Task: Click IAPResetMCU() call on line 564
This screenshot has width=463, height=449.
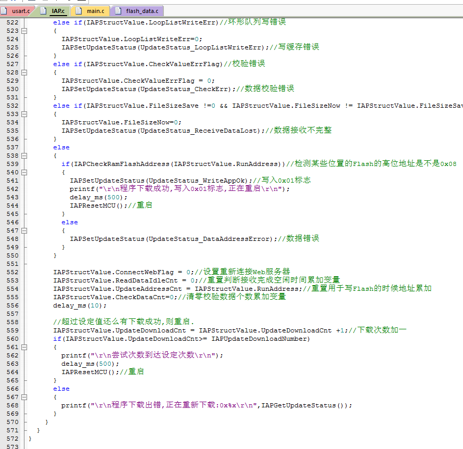Action: 88,372
